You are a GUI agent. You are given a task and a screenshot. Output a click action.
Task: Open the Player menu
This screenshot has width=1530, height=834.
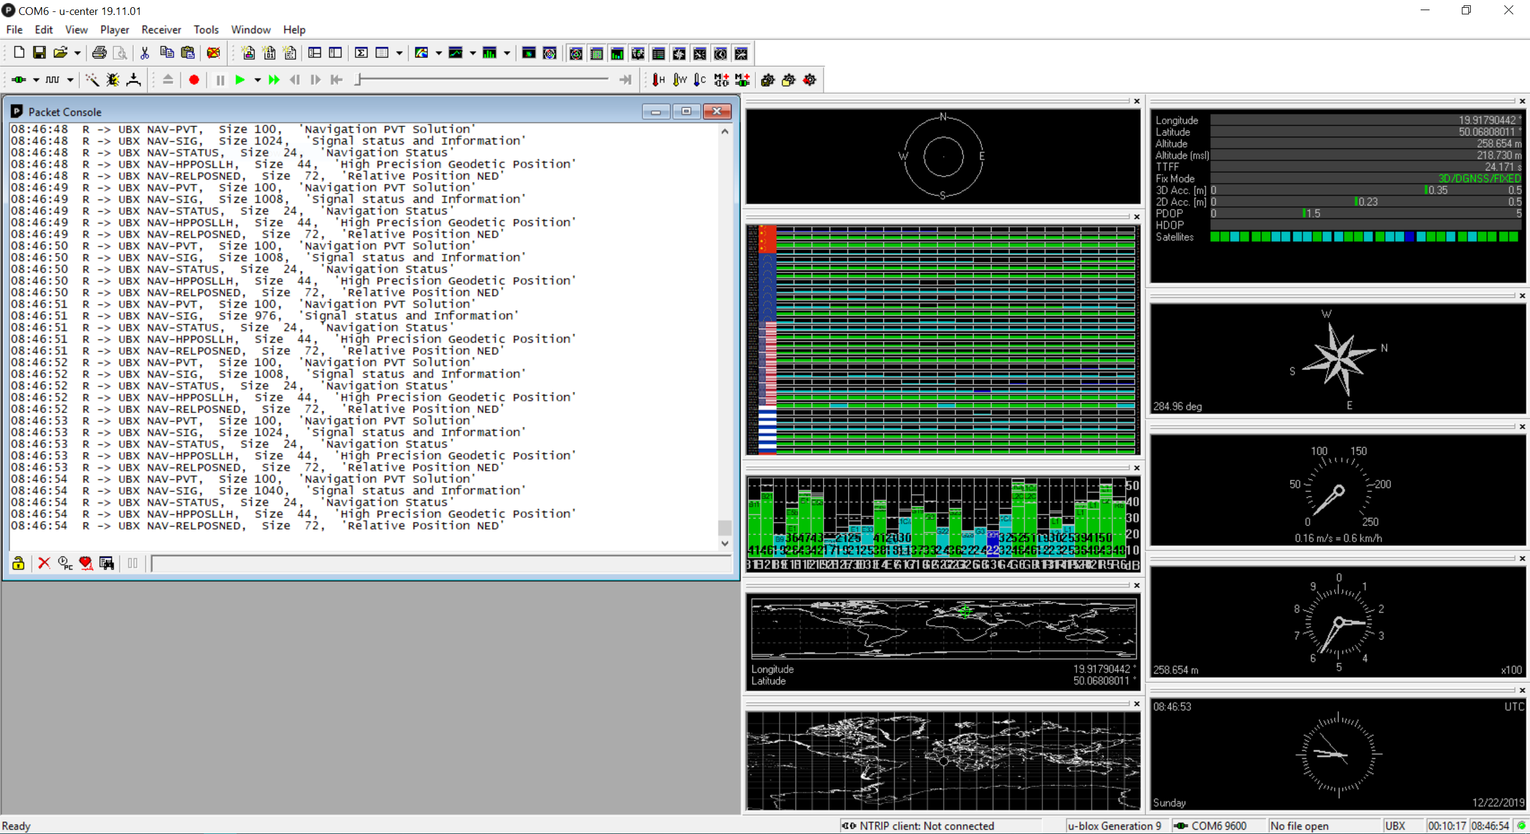pos(115,29)
